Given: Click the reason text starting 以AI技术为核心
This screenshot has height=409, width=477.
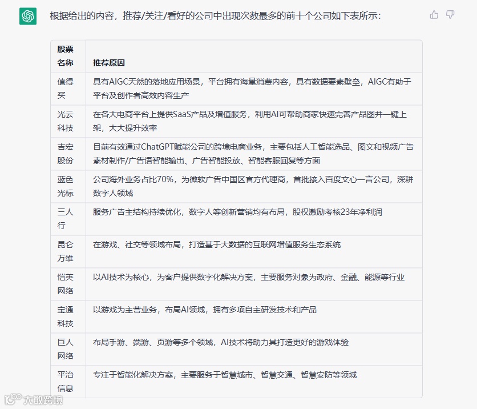Looking at the screenshot, I should coord(249,278).
